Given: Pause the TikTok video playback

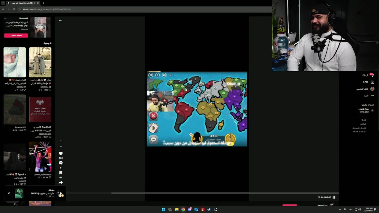Looking at the screenshot, I should click(x=334, y=197).
